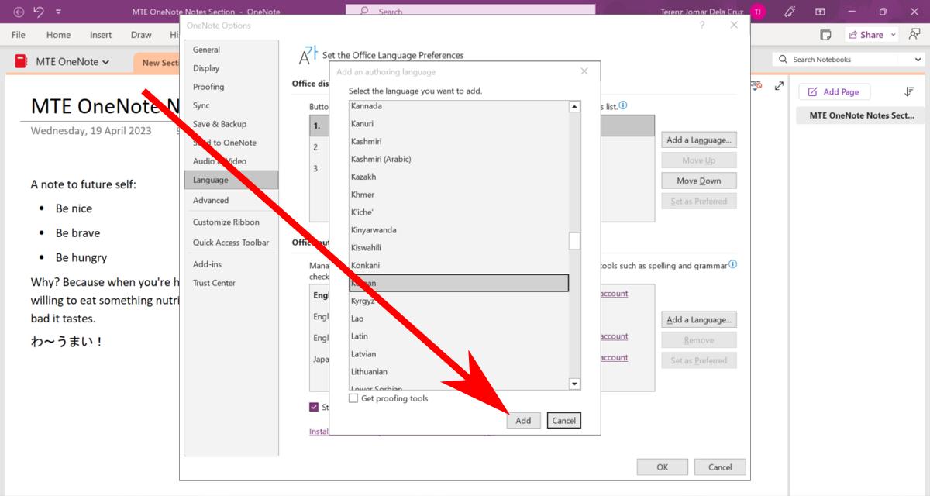Open the File menu

[x=17, y=34]
